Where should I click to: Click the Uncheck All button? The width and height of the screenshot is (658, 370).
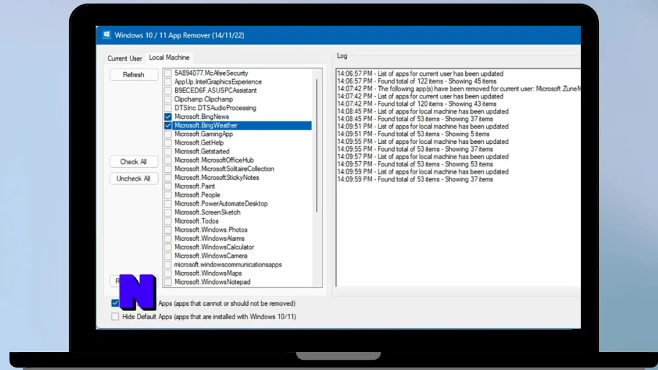(x=134, y=179)
